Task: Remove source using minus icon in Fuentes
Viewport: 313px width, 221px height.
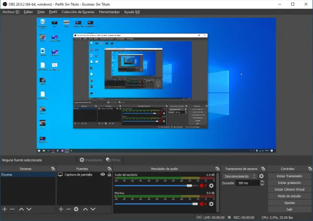Action: [x=68, y=209]
